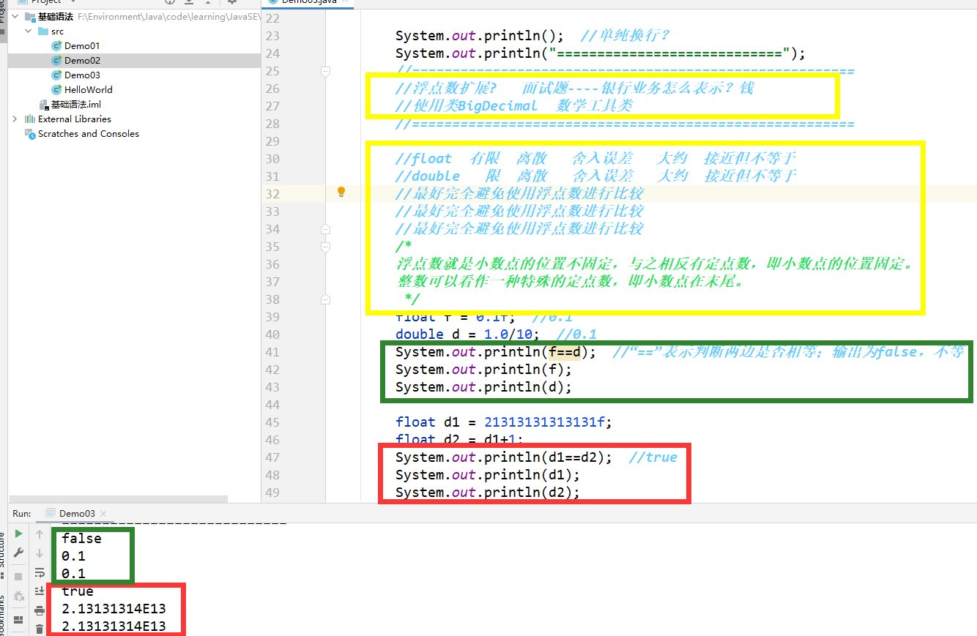Toggle soft-wrap for console output
The height and width of the screenshot is (636, 977).
40,572
